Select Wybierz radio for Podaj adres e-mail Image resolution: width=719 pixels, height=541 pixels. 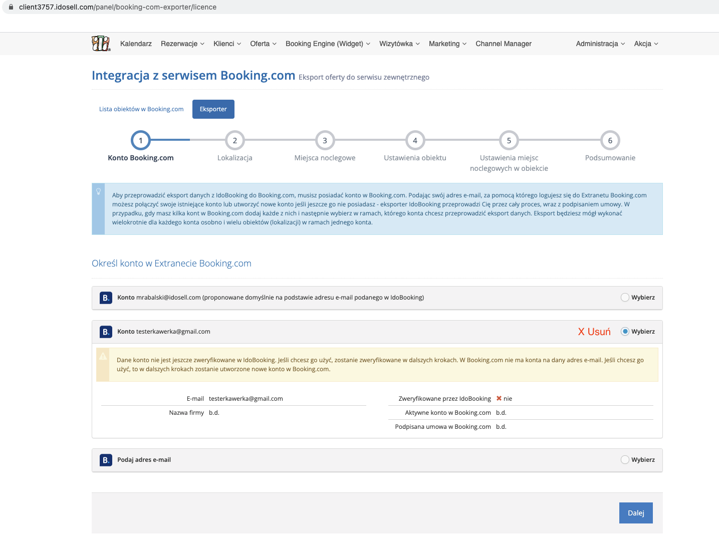pos(625,460)
